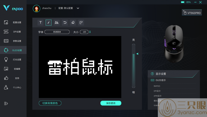Click the size field showing 165

tap(84, 32)
